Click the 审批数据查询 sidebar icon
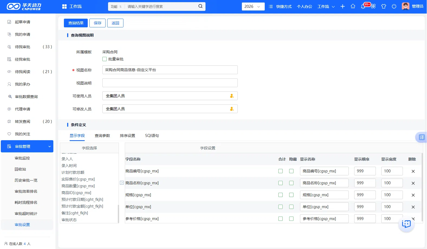Viewport: 427px width, 249px height. (10, 97)
